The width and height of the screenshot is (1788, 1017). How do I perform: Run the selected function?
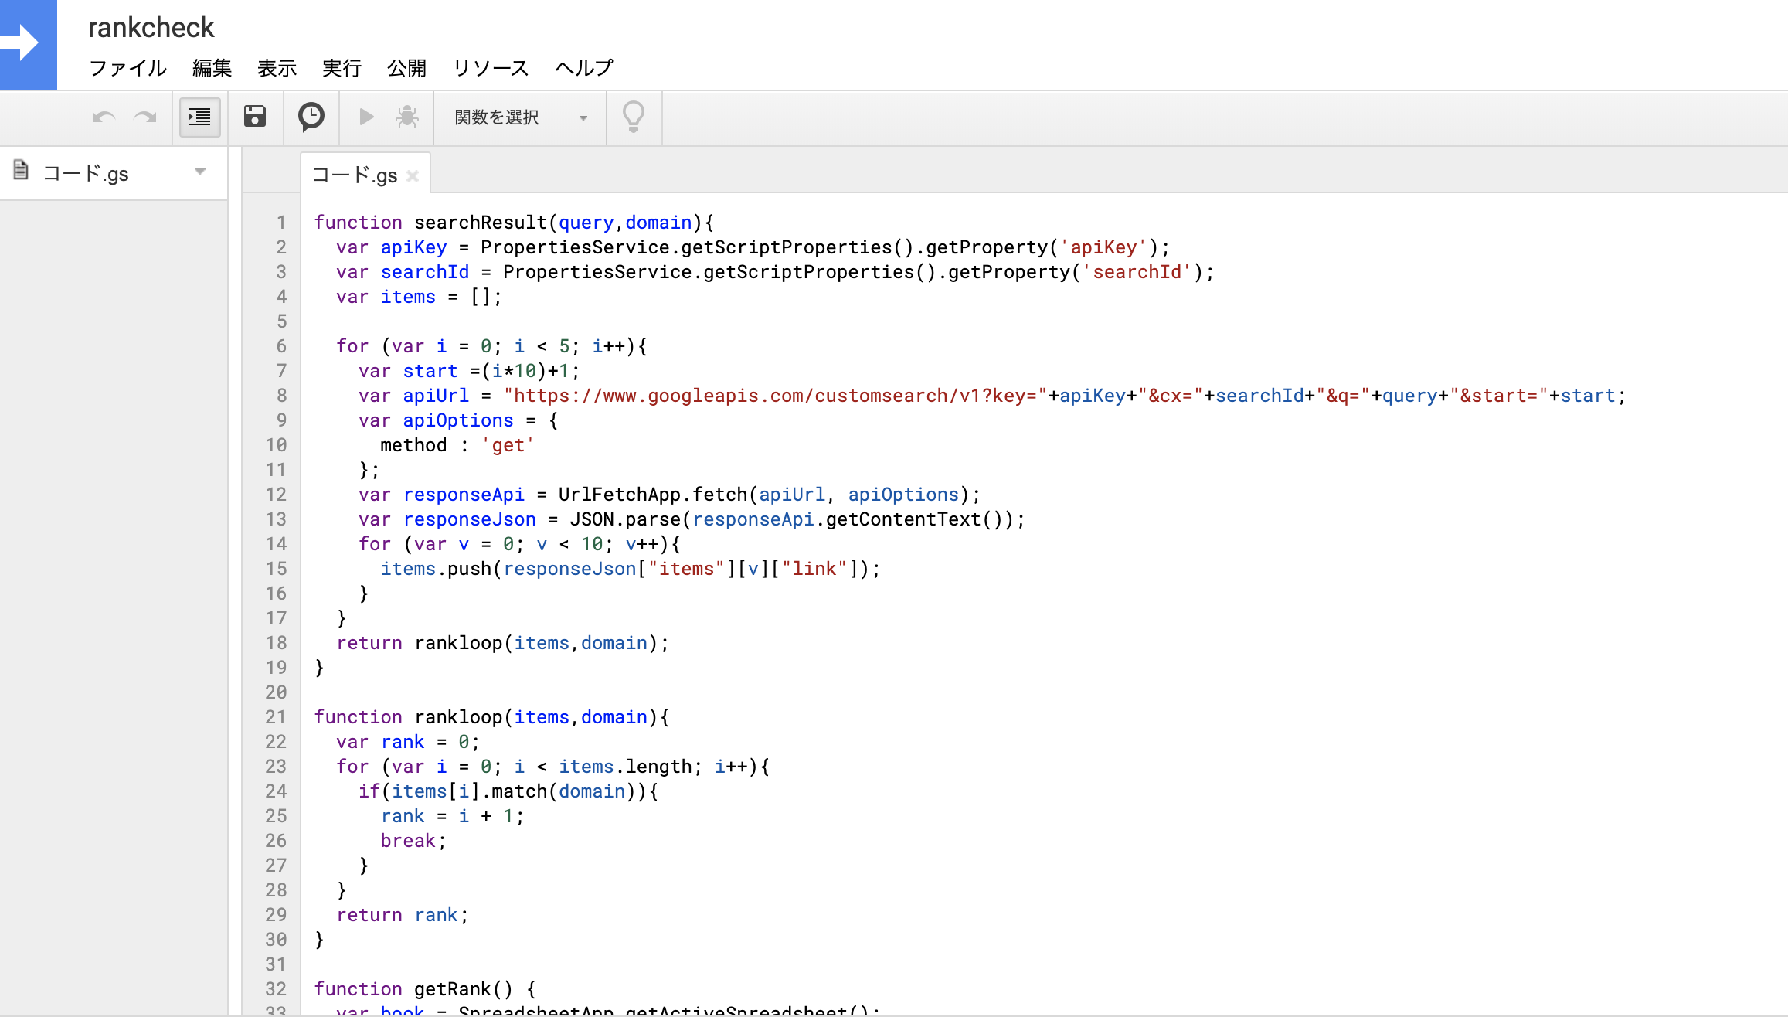[365, 116]
